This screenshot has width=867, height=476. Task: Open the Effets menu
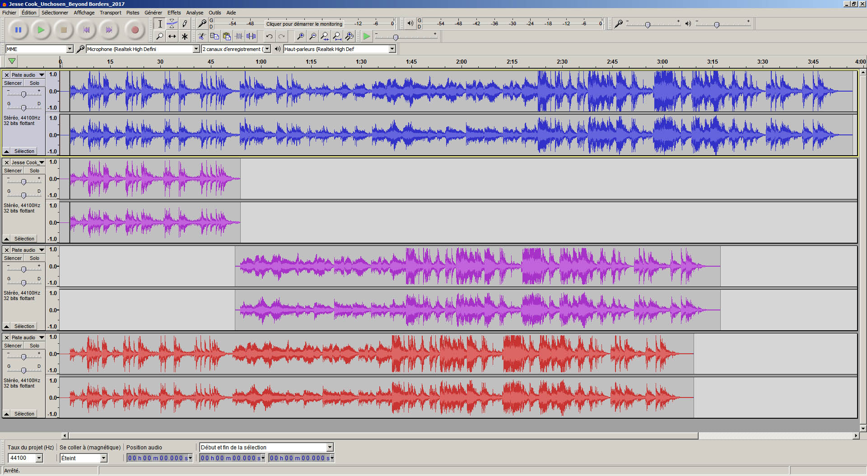(x=174, y=12)
